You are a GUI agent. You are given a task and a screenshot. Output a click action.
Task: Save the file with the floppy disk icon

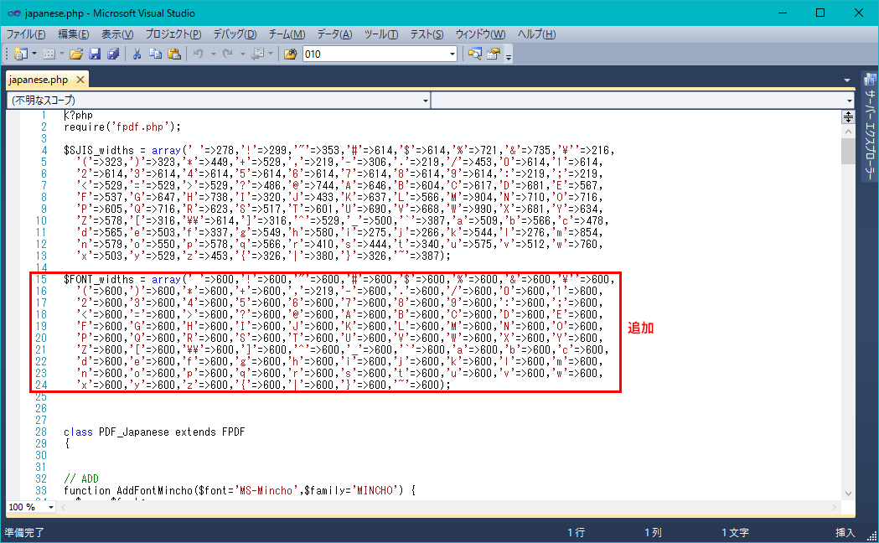point(95,54)
